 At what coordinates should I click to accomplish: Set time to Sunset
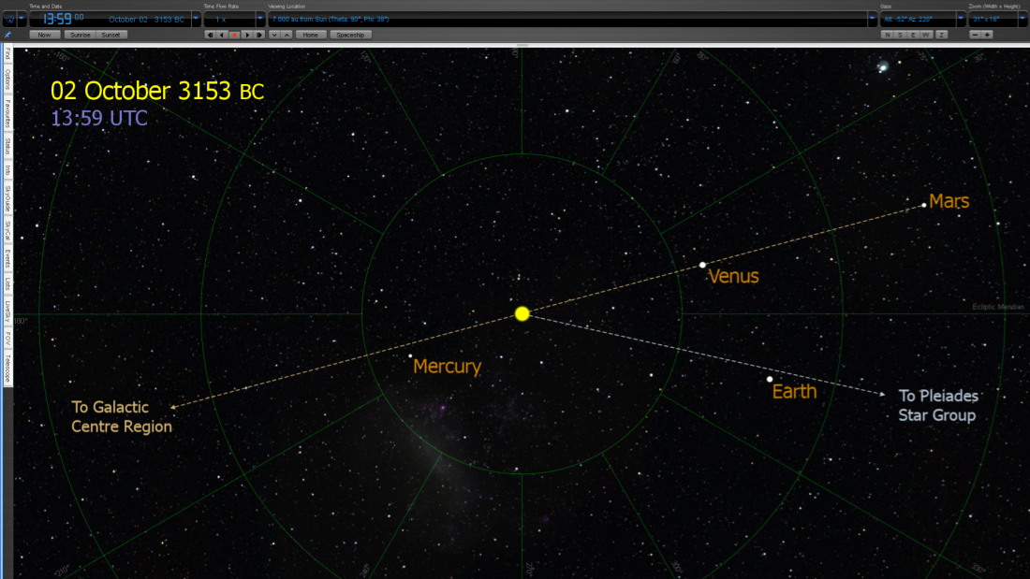tap(110, 35)
